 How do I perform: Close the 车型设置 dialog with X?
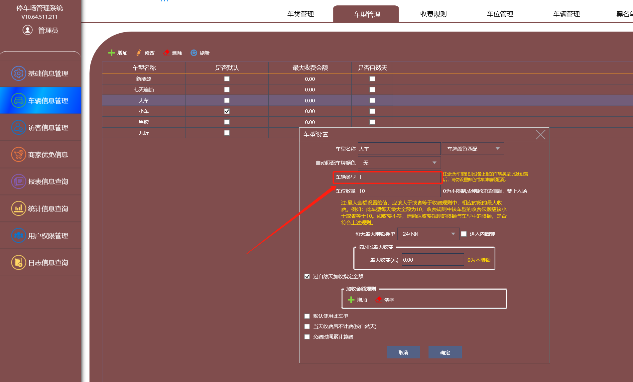(x=541, y=135)
